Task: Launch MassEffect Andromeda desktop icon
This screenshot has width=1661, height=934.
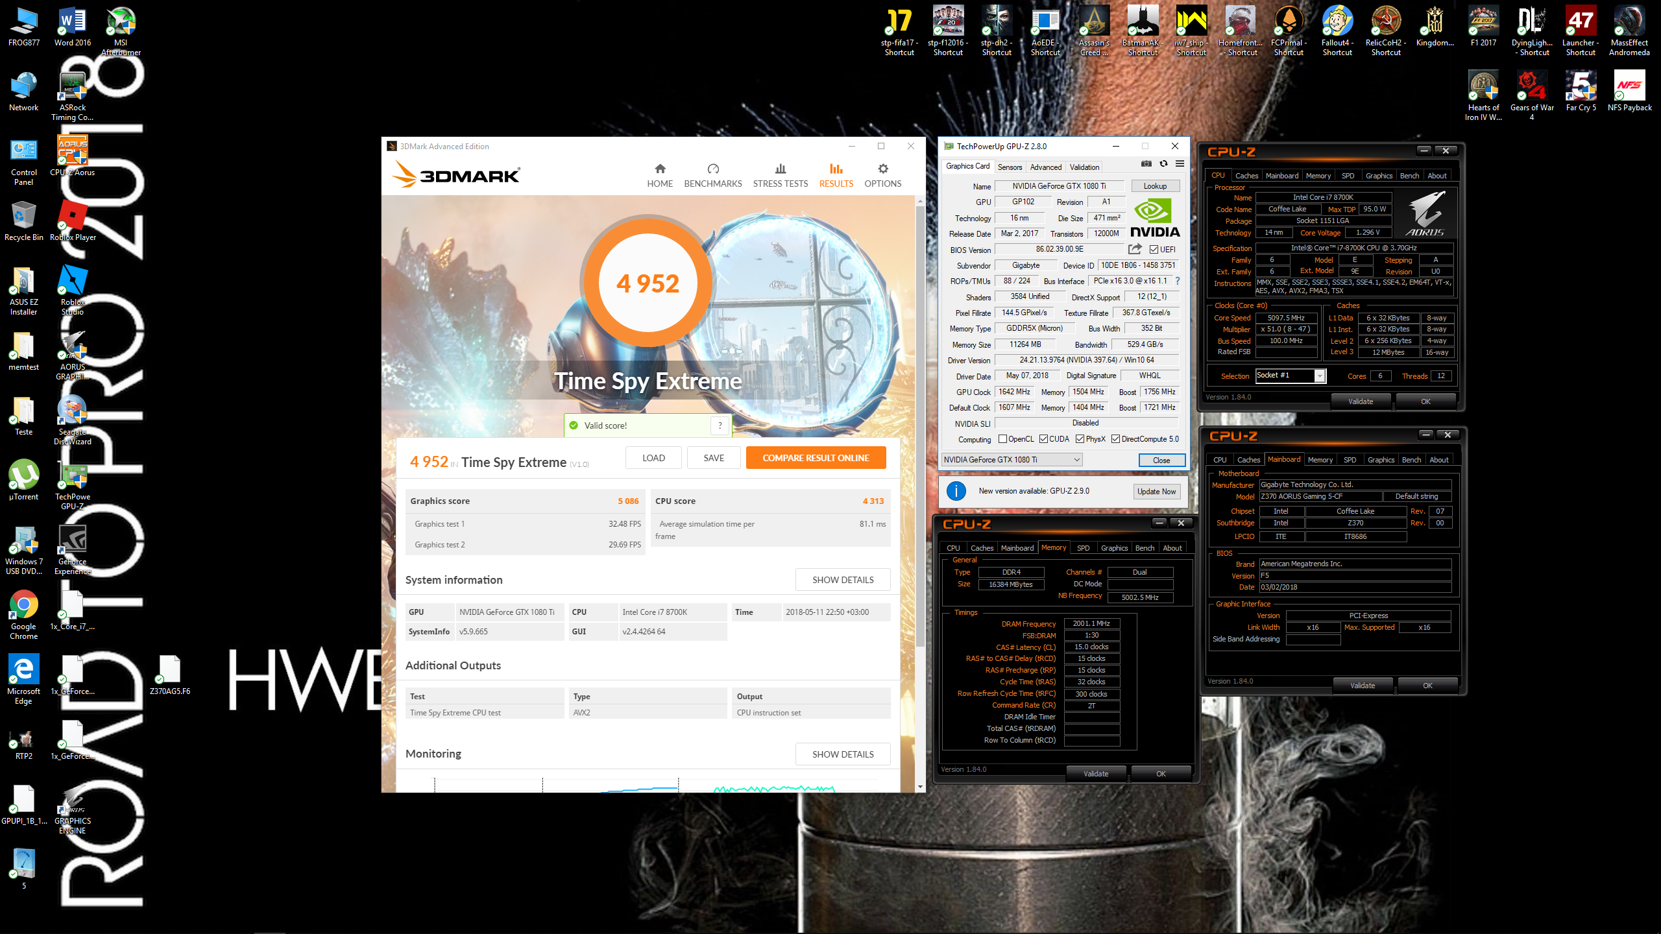Action: pos(1629,30)
